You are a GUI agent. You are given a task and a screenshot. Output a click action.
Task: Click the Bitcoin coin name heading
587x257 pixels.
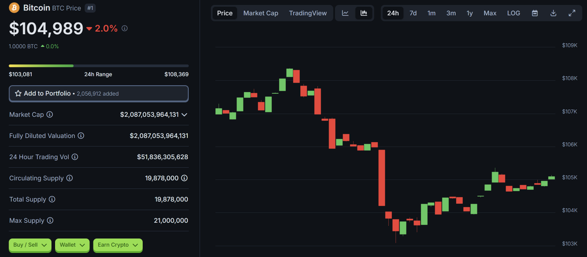click(x=38, y=8)
